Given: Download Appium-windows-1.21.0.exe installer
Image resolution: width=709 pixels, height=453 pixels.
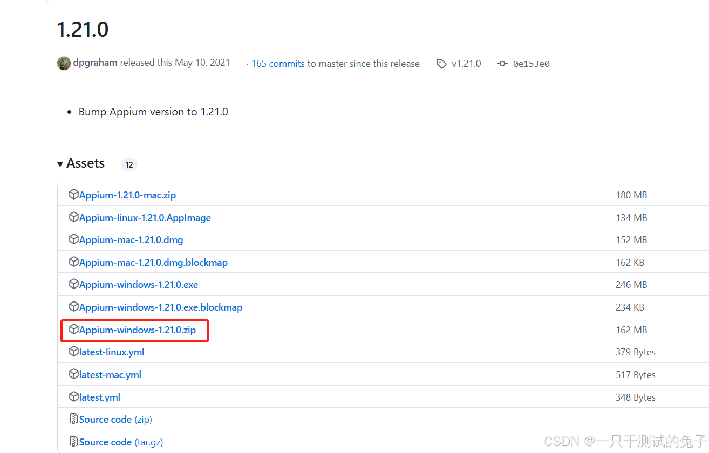Looking at the screenshot, I should pos(139,285).
